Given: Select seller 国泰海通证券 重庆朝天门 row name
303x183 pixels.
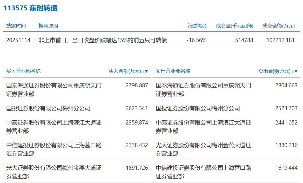Looking at the screenshot, I should point(204,90).
